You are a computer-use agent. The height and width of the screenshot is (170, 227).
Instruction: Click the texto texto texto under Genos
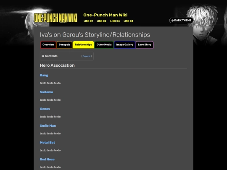click(x=50, y=117)
